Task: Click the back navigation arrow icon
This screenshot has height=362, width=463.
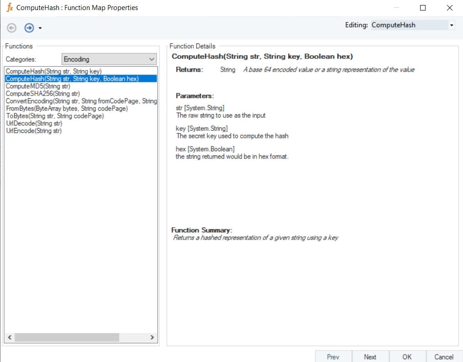Action: coord(11,28)
